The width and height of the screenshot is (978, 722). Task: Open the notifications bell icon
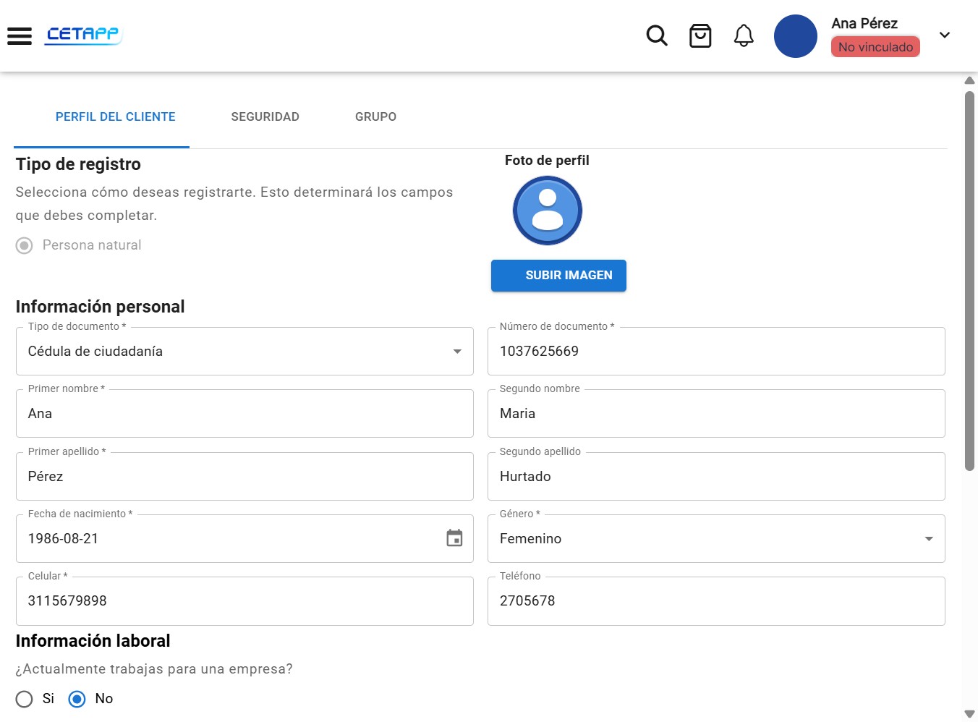click(x=744, y=35)
